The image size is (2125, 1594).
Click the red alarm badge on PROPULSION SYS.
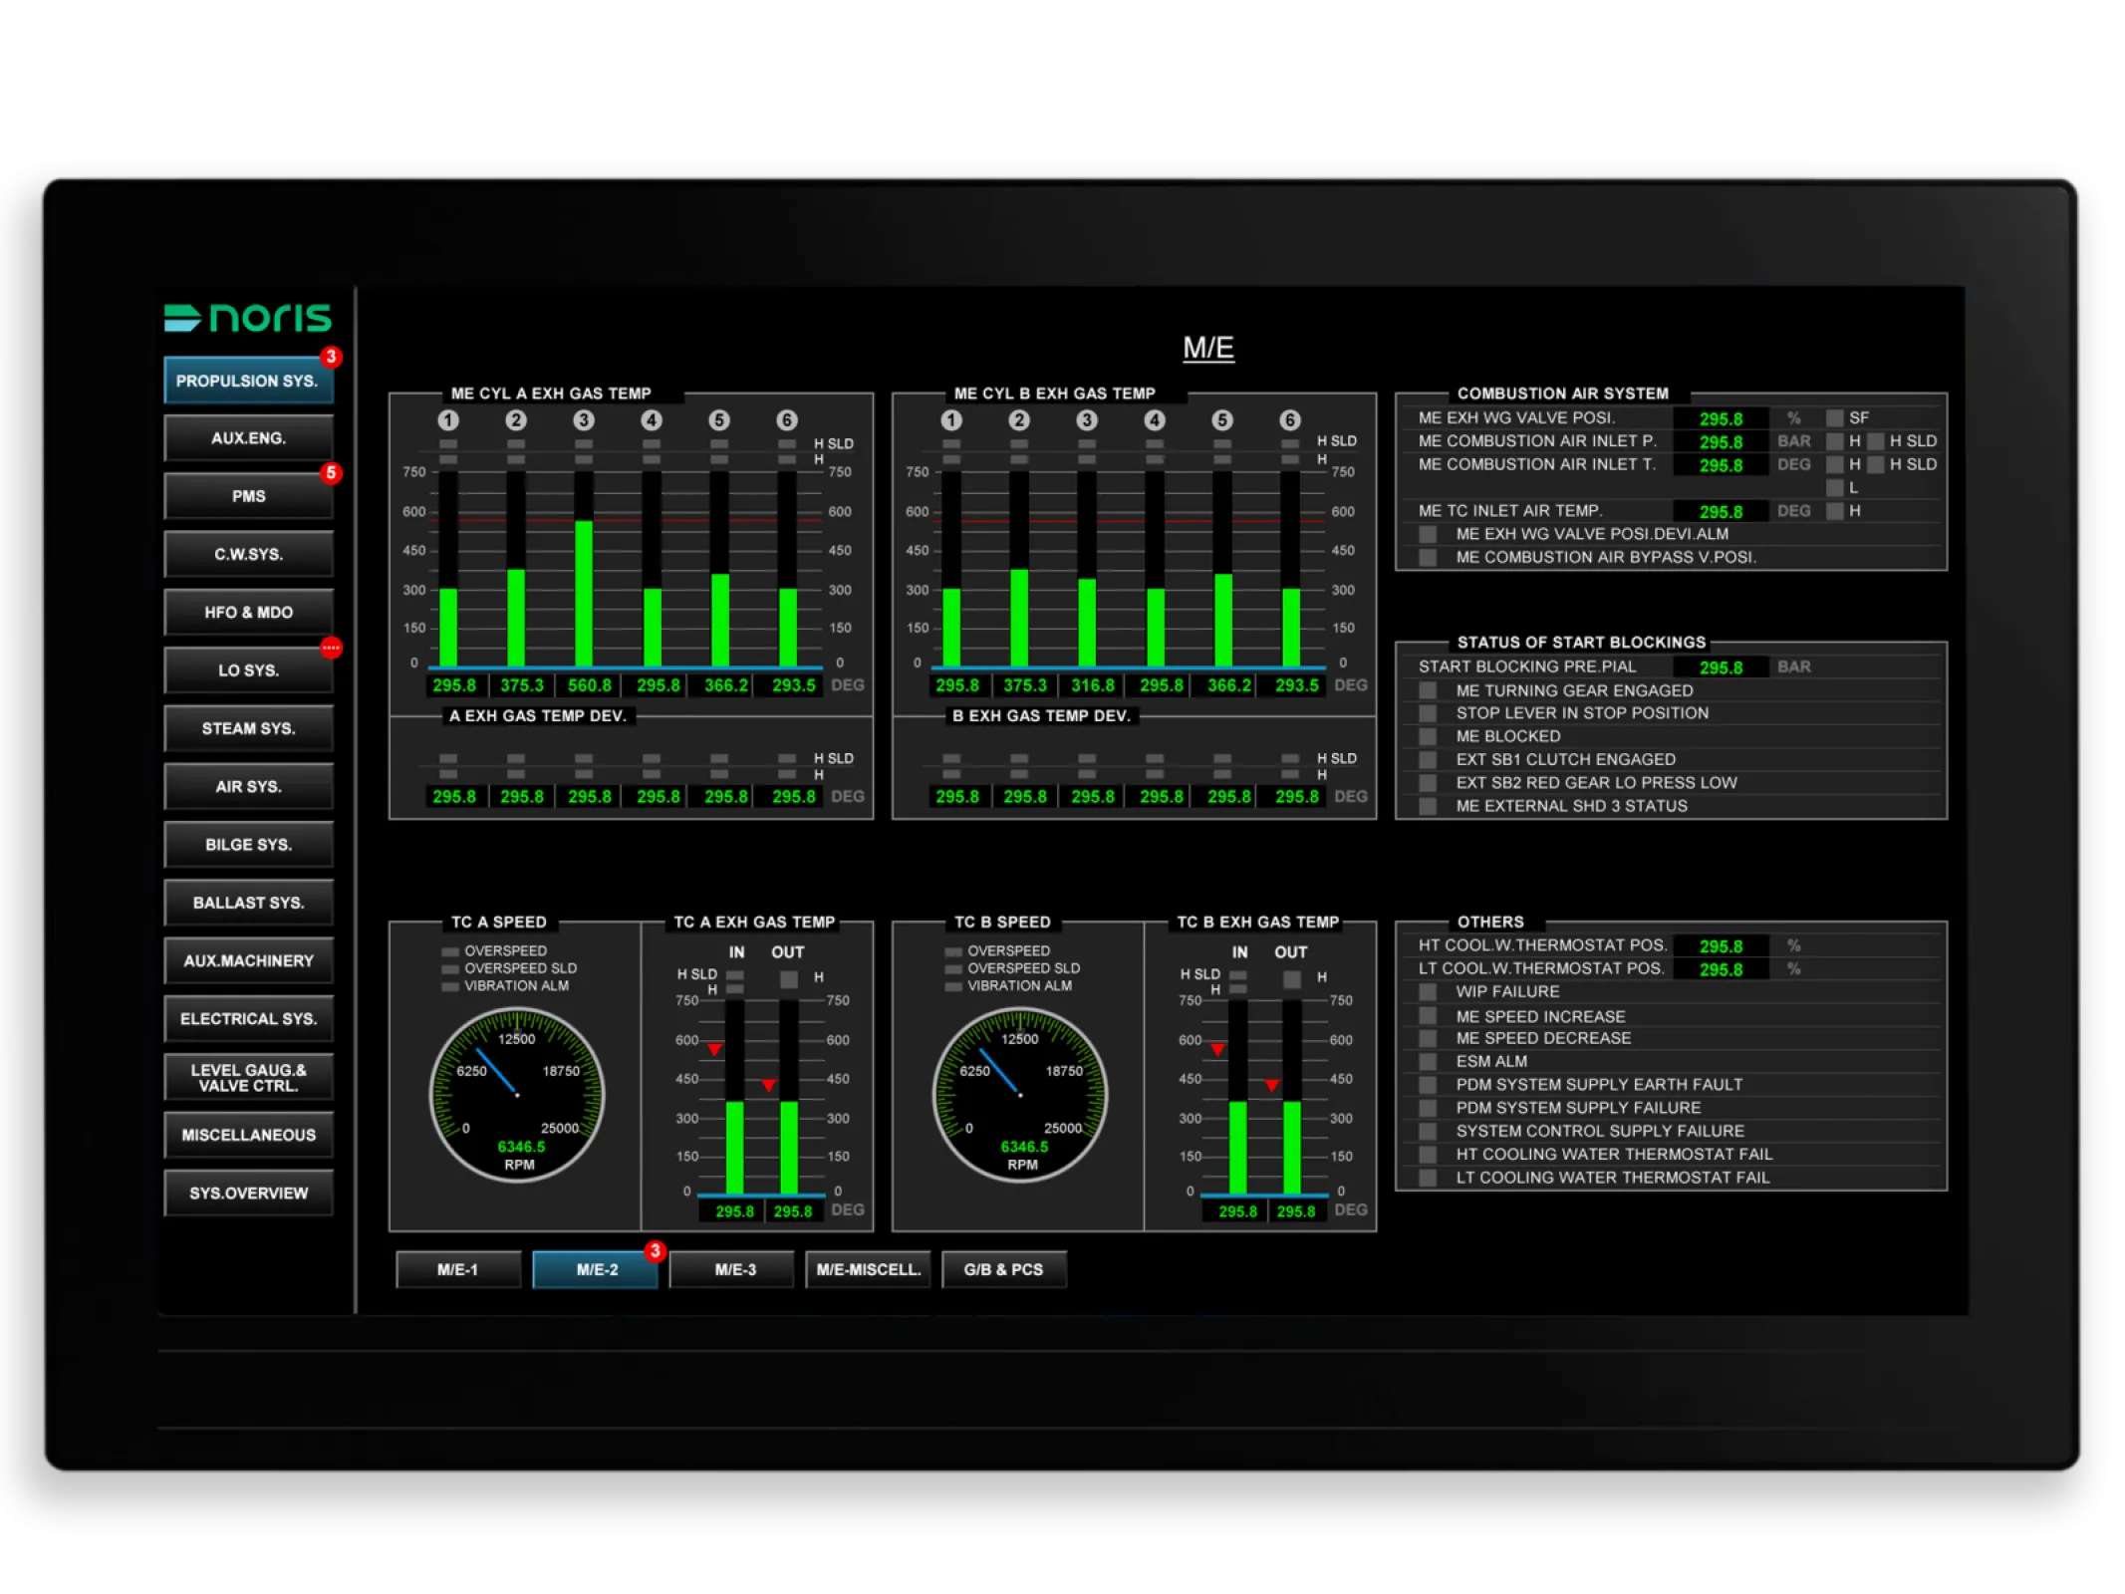tap(332, 355)
